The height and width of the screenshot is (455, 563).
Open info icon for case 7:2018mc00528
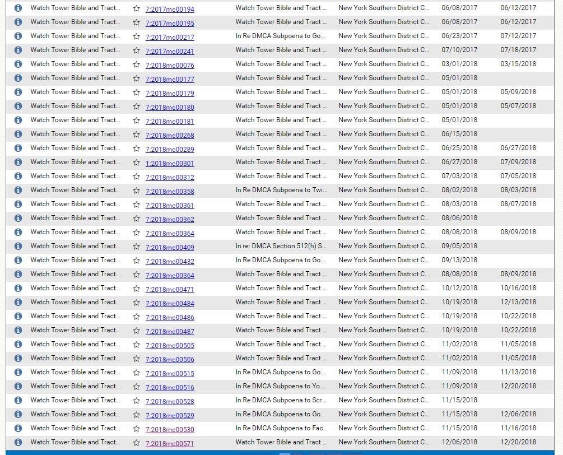pyautogui.click(x=18, y=400)
